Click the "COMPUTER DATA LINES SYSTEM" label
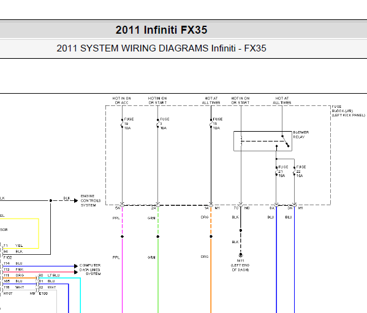367x313 pixels. [90, 270]
